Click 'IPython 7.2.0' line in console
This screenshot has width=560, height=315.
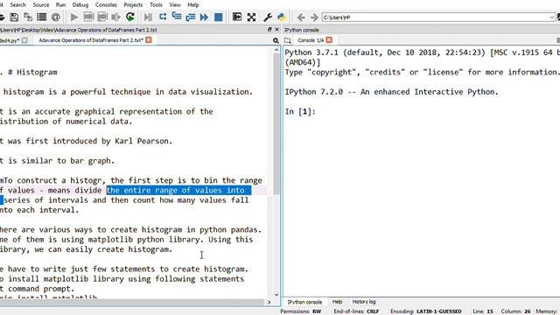click(x=391, y=92)
